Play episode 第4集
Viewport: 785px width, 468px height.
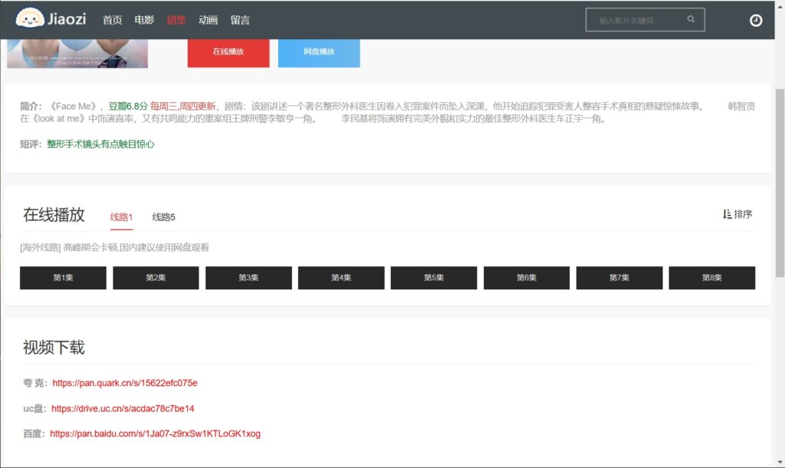click(x=341, y=278)
